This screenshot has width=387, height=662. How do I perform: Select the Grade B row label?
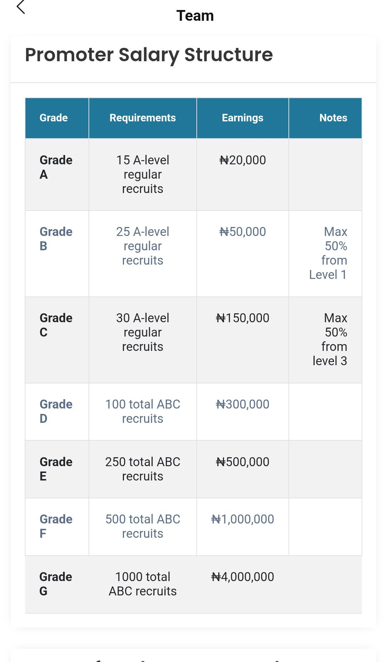56,239
